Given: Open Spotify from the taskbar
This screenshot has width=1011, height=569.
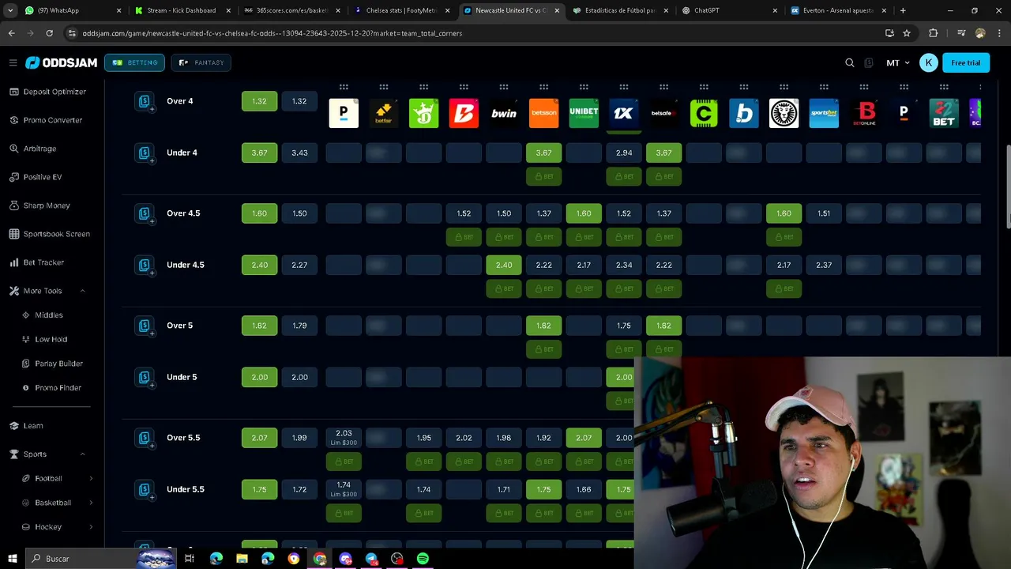Looking at the screenshot, I should (x=423, y=559).
